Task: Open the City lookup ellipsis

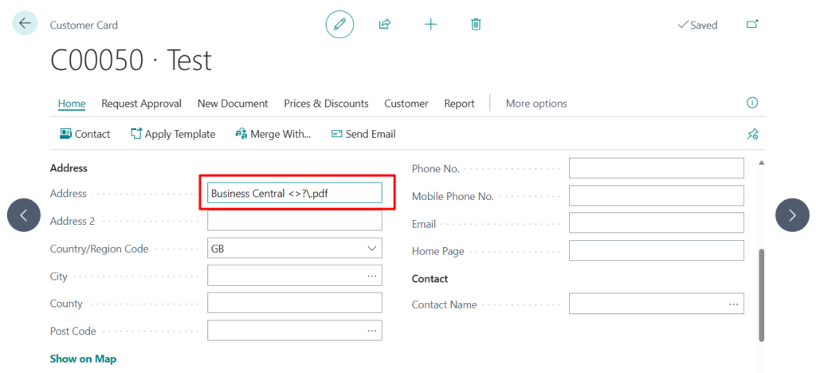Action: [371, 276]
